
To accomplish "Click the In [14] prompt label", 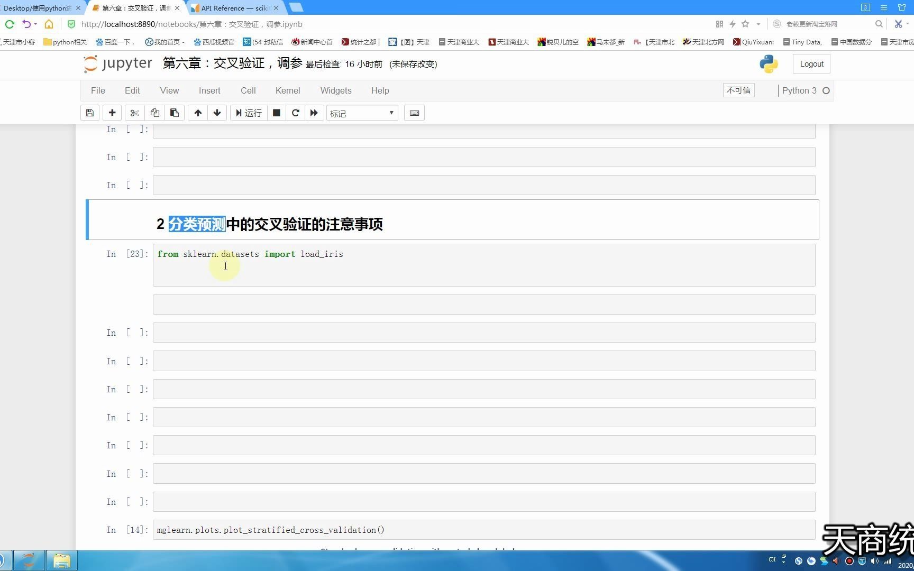I will point(127,530).
